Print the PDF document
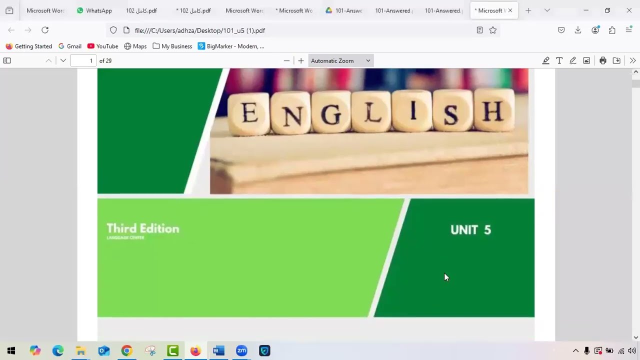This screenshot has height=360, width=640. tap(603, 60)
